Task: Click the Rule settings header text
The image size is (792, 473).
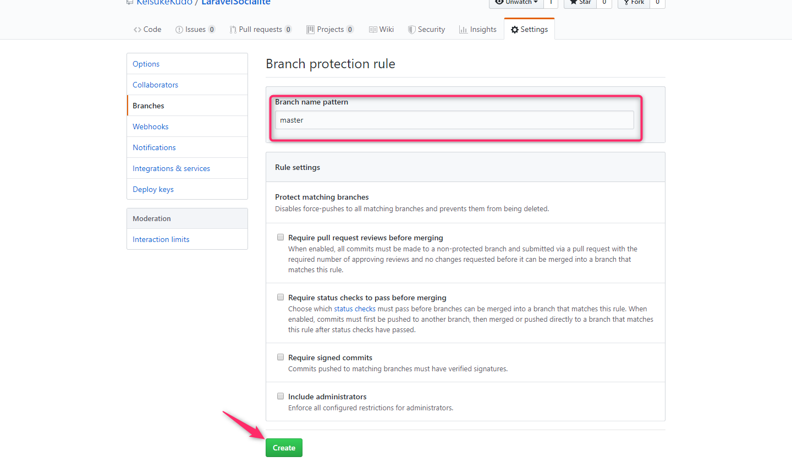Action: [298, 167]
